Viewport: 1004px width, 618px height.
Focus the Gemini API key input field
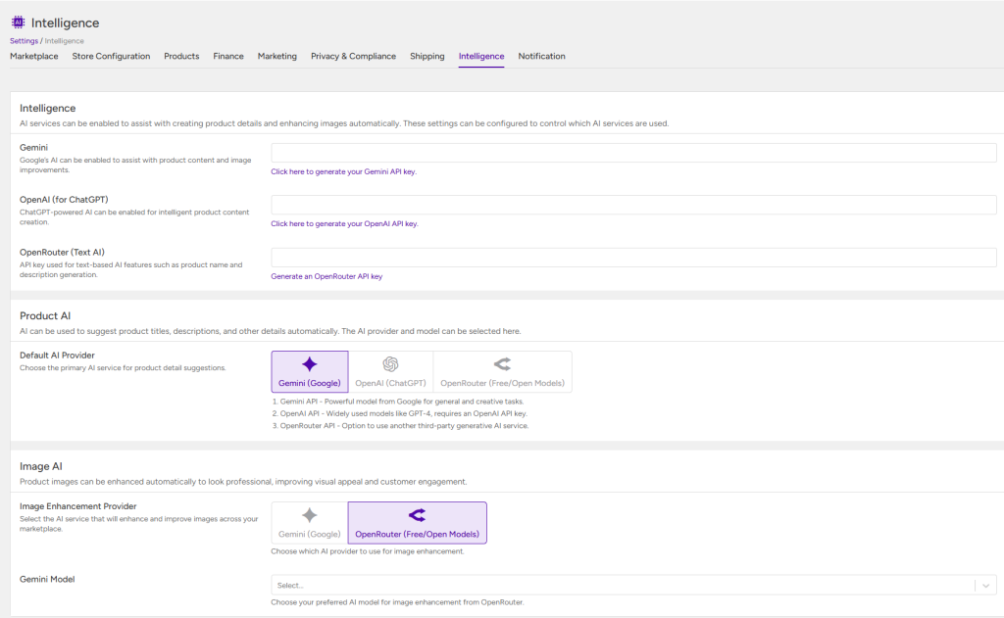point(633,153)
